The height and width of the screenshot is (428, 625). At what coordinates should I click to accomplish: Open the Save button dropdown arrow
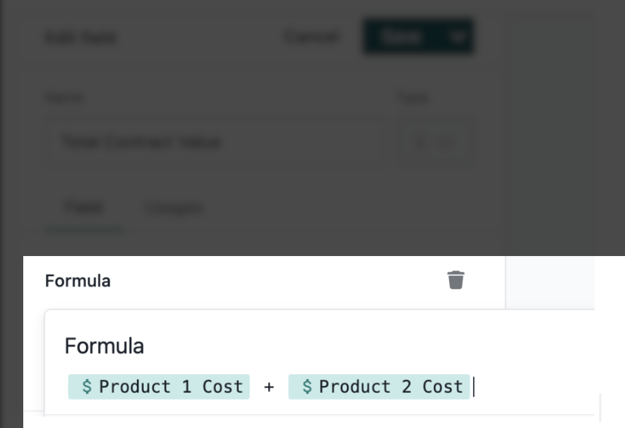pos(457,37)
